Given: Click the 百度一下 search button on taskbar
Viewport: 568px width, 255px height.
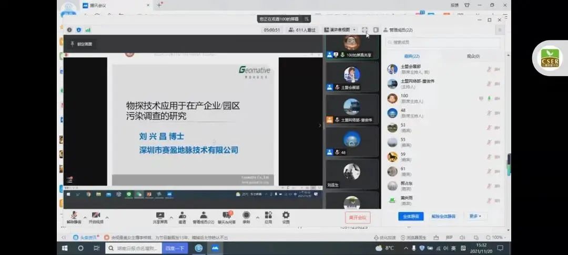Looking at the screenshot, I should (175, 248).
